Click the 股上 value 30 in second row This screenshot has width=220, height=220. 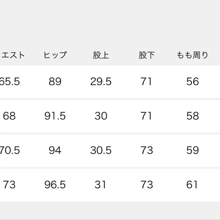point(101,116)
